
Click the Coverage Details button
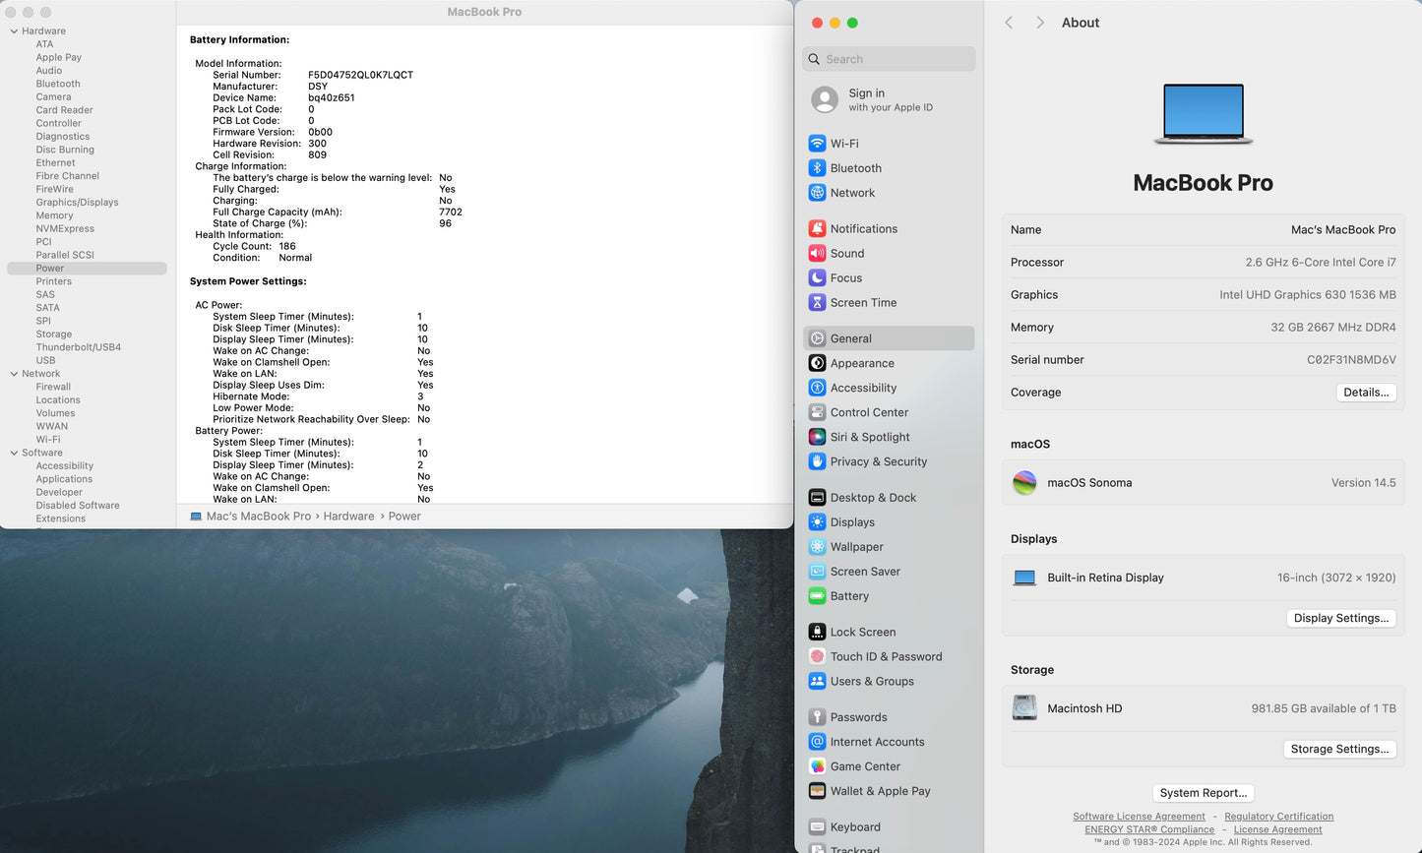pos(1366,393)
